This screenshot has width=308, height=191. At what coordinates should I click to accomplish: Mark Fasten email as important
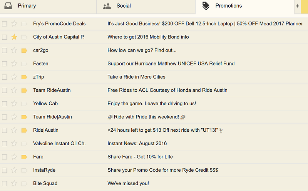[24, 64]
